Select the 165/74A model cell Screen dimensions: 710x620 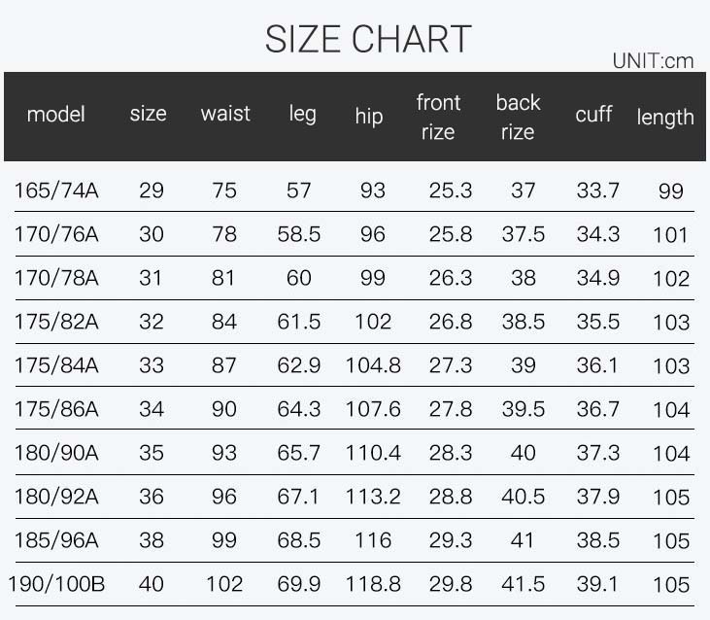click(56, 190)
